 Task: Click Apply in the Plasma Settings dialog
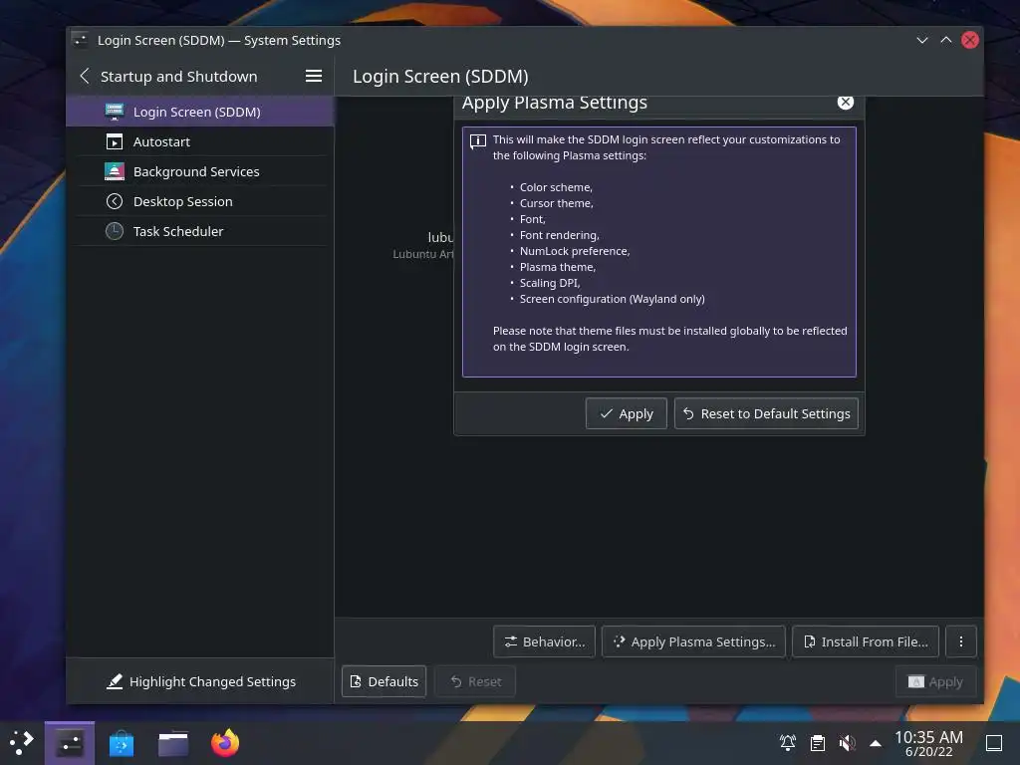click(x=627, y=413)
